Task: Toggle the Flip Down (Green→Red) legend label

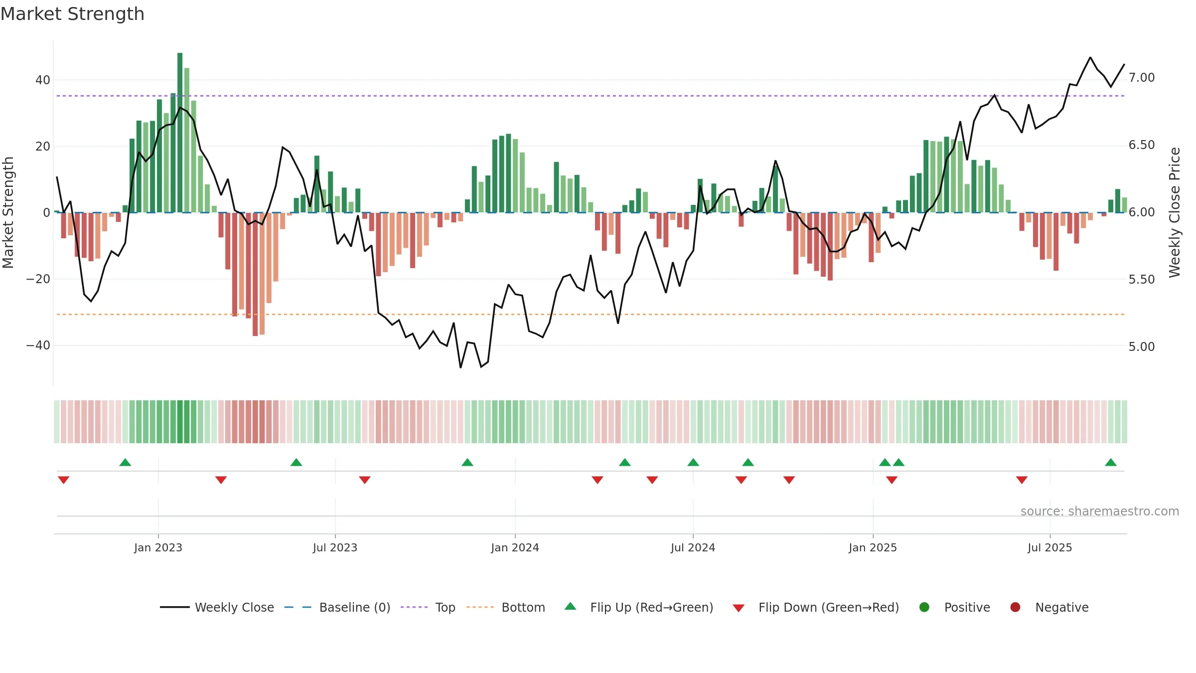Action: 829,608
